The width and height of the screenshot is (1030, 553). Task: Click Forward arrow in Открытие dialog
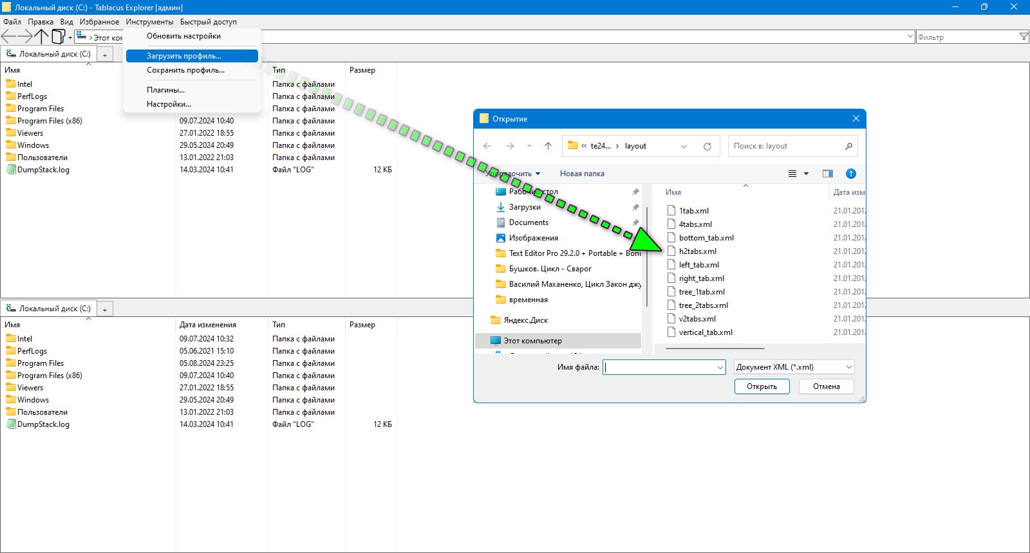[x=510, y=146]
